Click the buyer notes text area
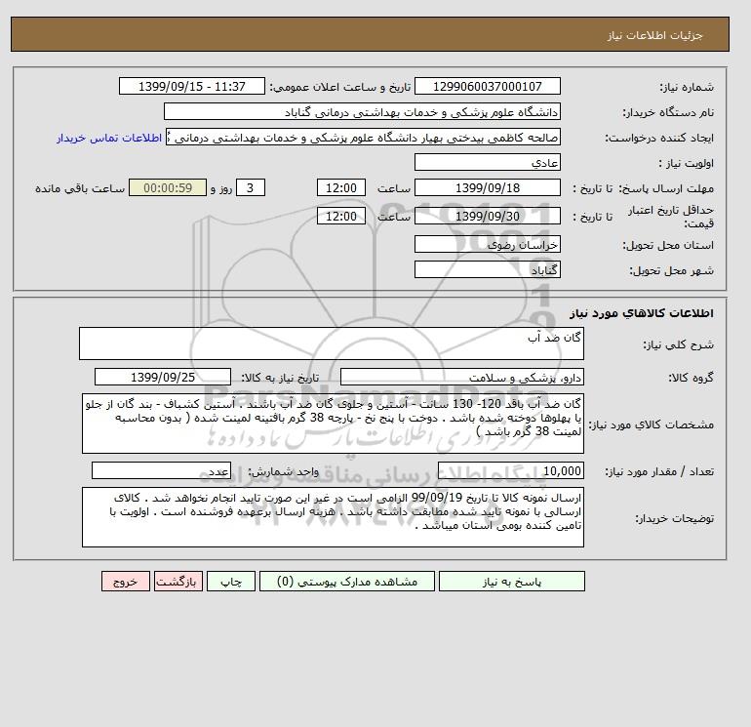751x727 pixels. pos(333,517)
